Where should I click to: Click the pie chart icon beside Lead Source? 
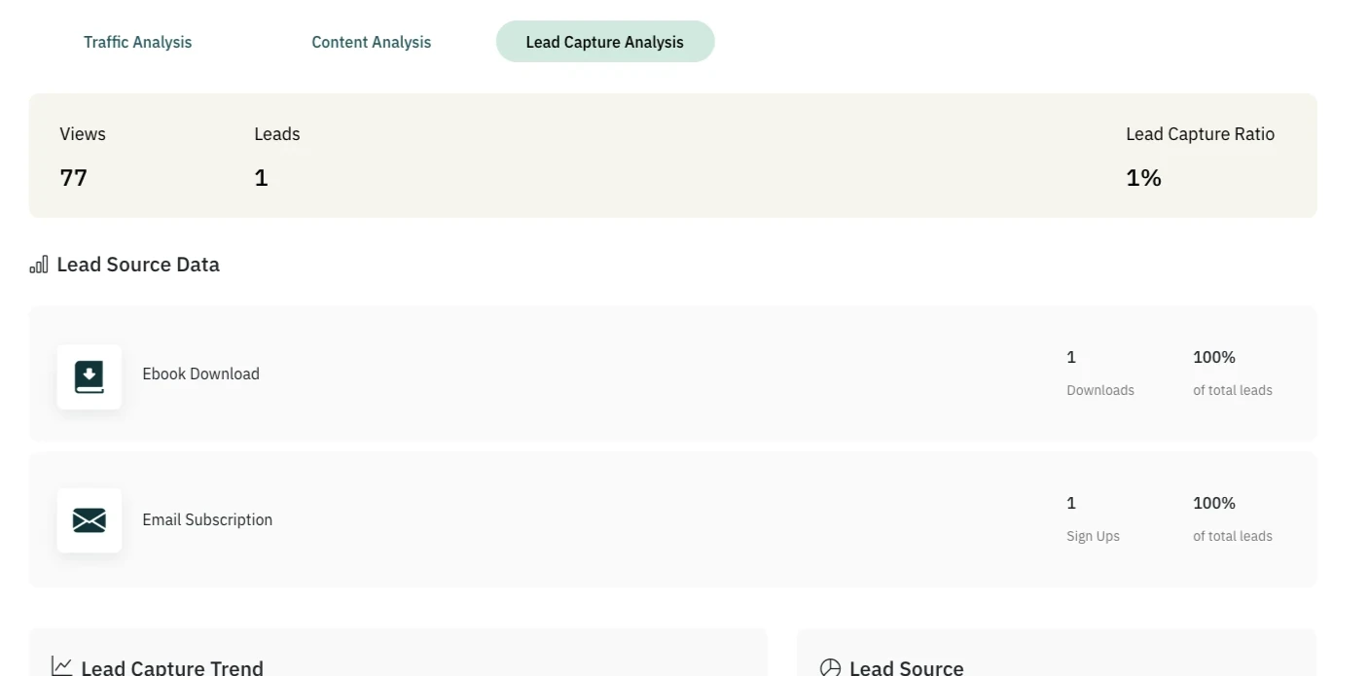829,665
